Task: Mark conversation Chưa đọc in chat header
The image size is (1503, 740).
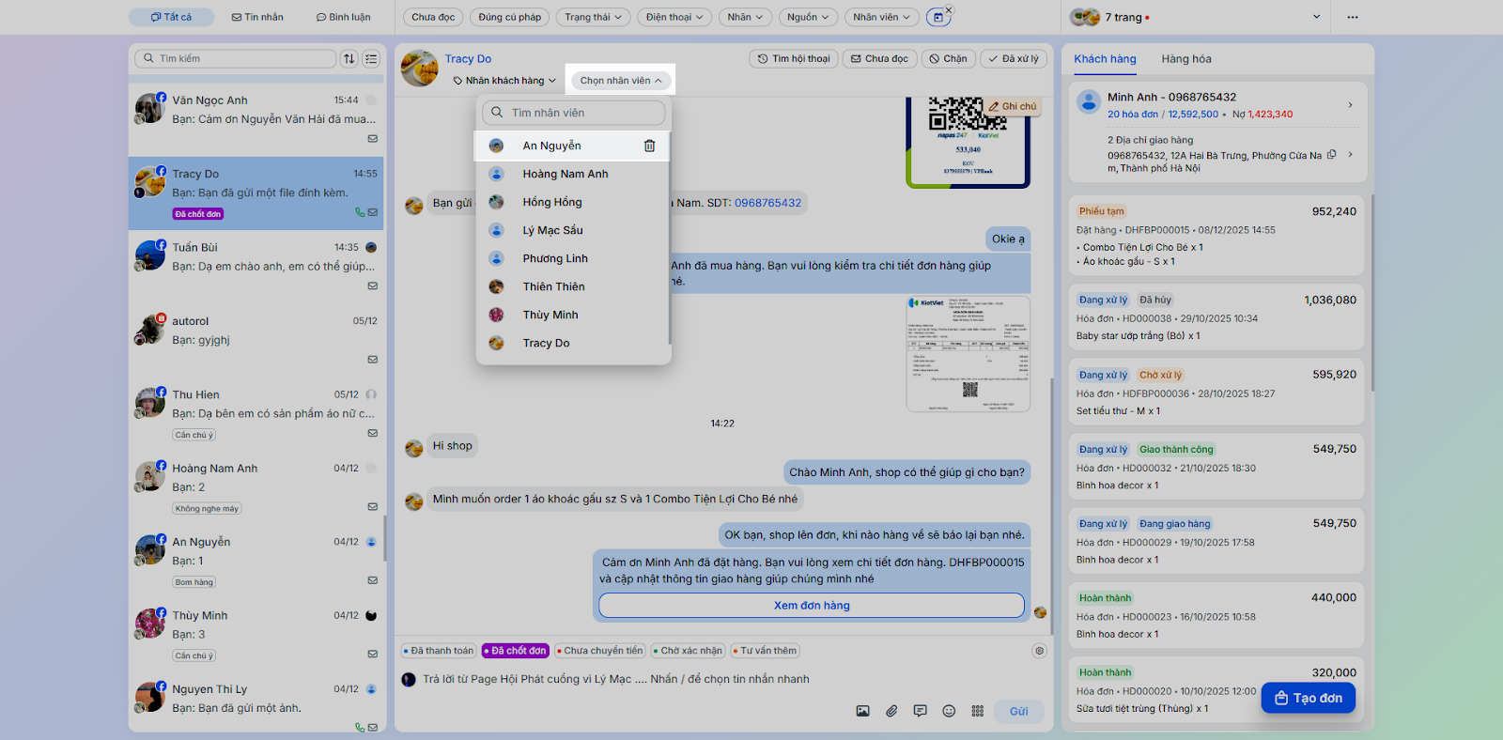Action: [880, 58]
